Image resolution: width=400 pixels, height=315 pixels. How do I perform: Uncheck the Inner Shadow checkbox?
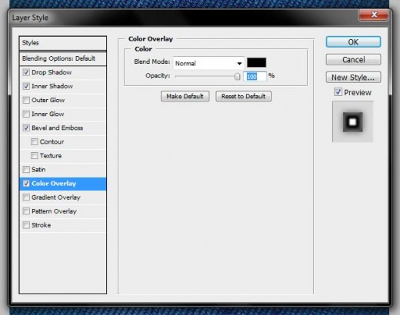pyautogui.click(x=26, y=86)
